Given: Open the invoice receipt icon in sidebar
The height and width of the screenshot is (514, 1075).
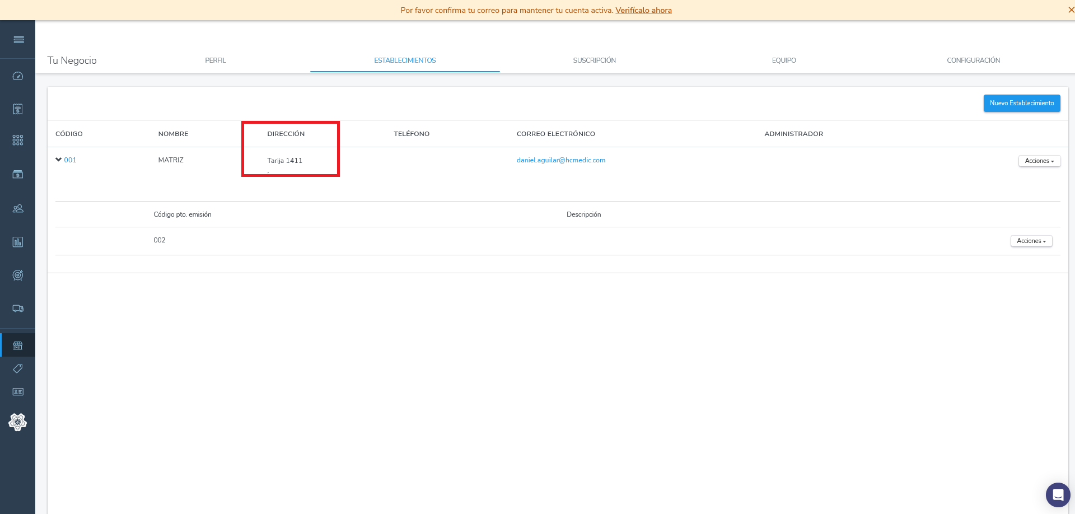Looking at the screenshot, I should point(18,109).
